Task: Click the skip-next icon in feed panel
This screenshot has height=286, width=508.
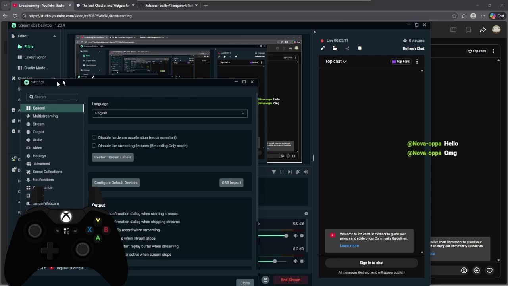Action: [290, 172]
